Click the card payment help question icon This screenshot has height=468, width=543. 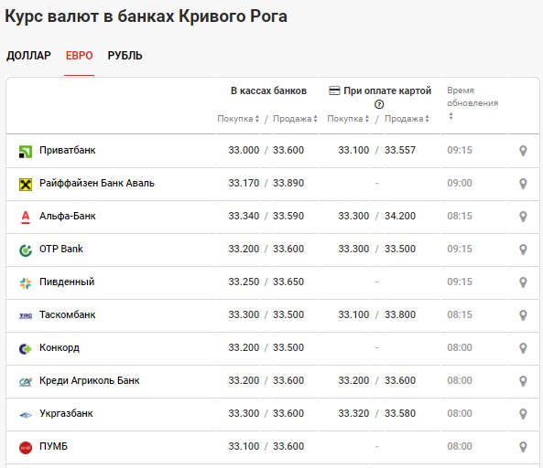point(379,104)
